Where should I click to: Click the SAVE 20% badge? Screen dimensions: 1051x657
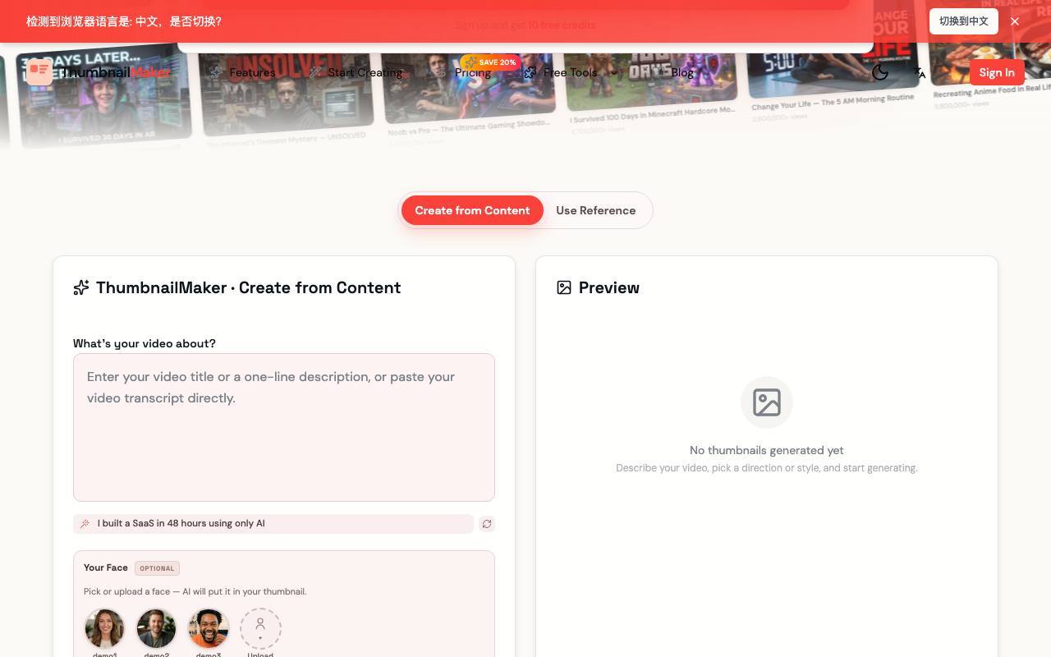(491, 62)
